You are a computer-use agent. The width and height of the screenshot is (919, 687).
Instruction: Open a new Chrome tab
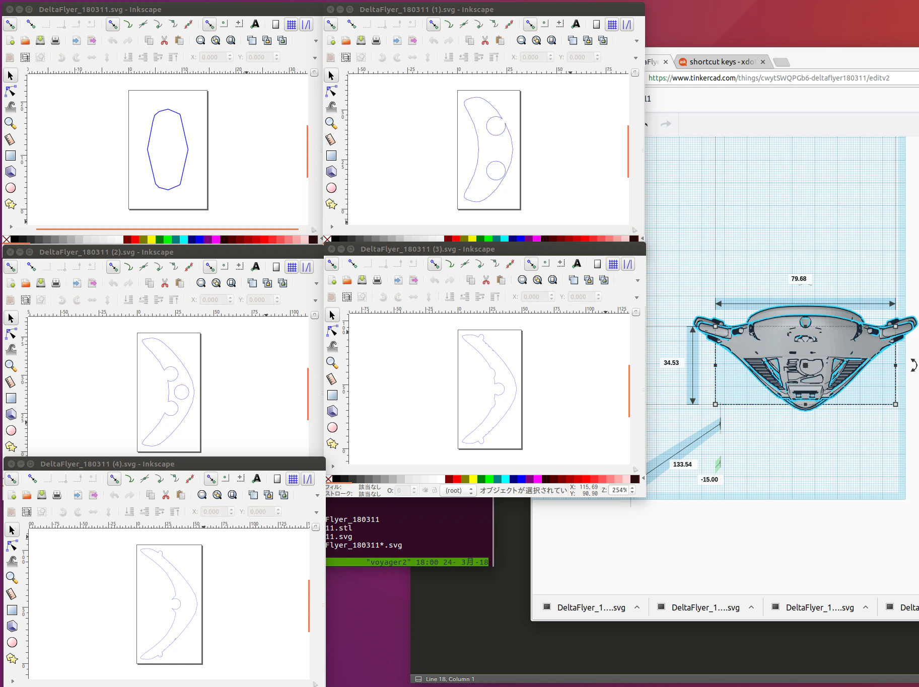(x=781, y=62)
